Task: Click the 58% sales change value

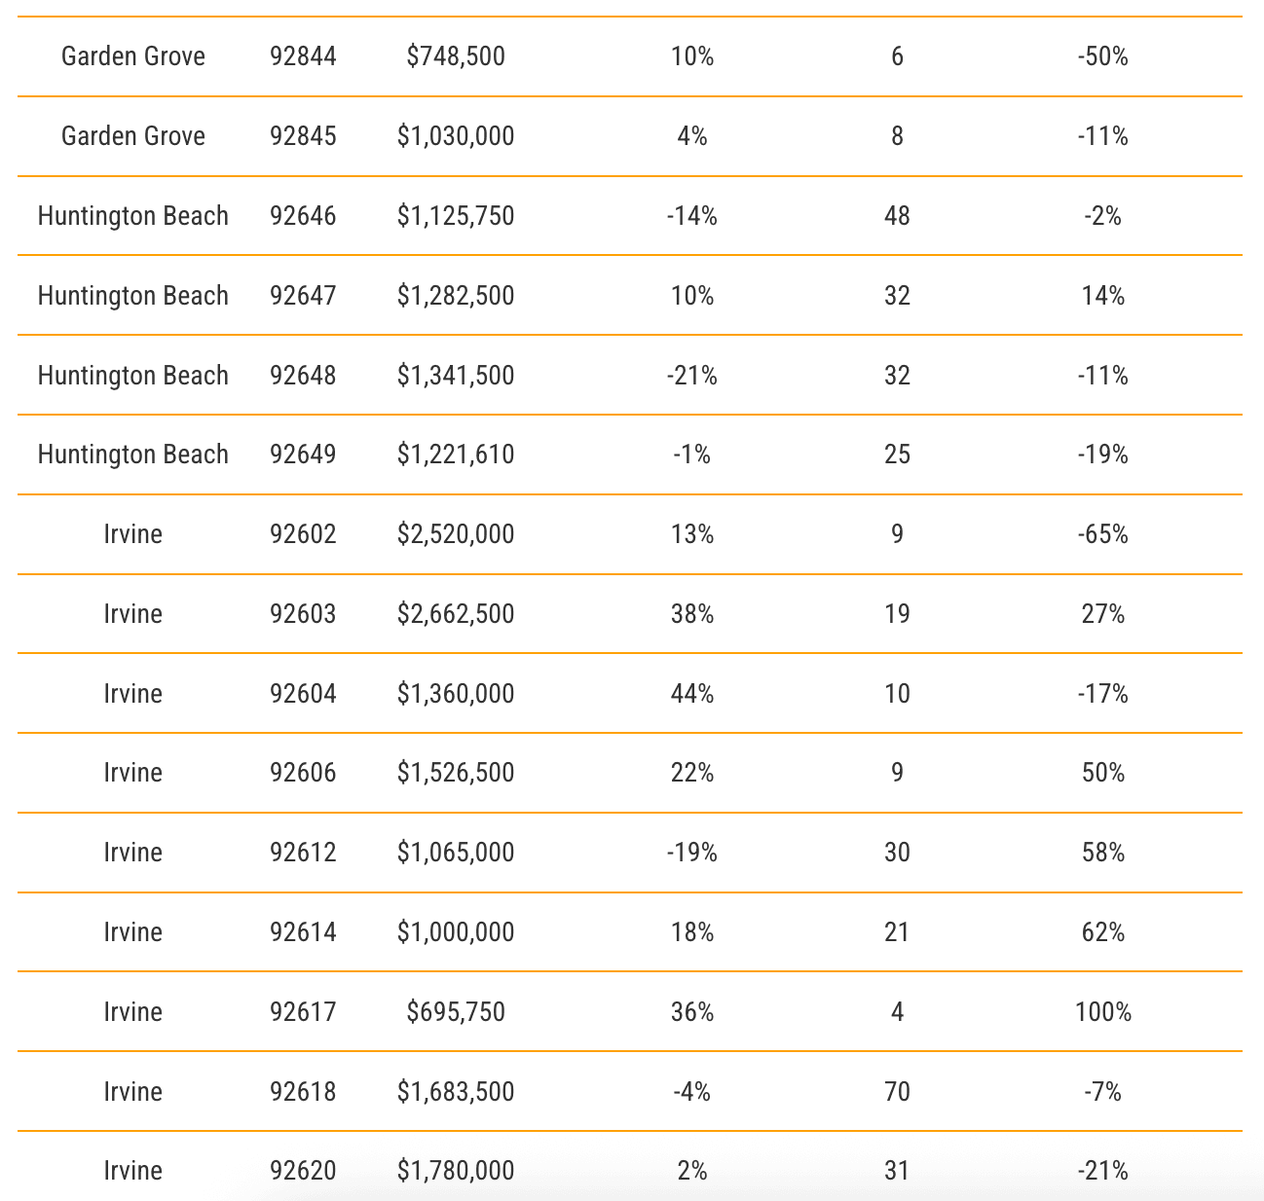Action: pyautogui.click(x=1102, y=853)
